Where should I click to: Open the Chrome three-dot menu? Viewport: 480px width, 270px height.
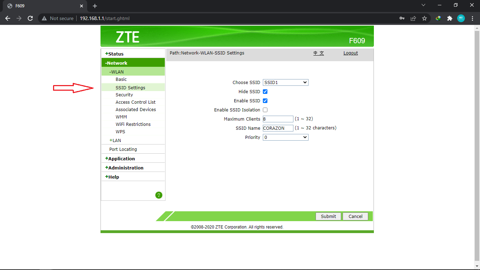[472, 18]
